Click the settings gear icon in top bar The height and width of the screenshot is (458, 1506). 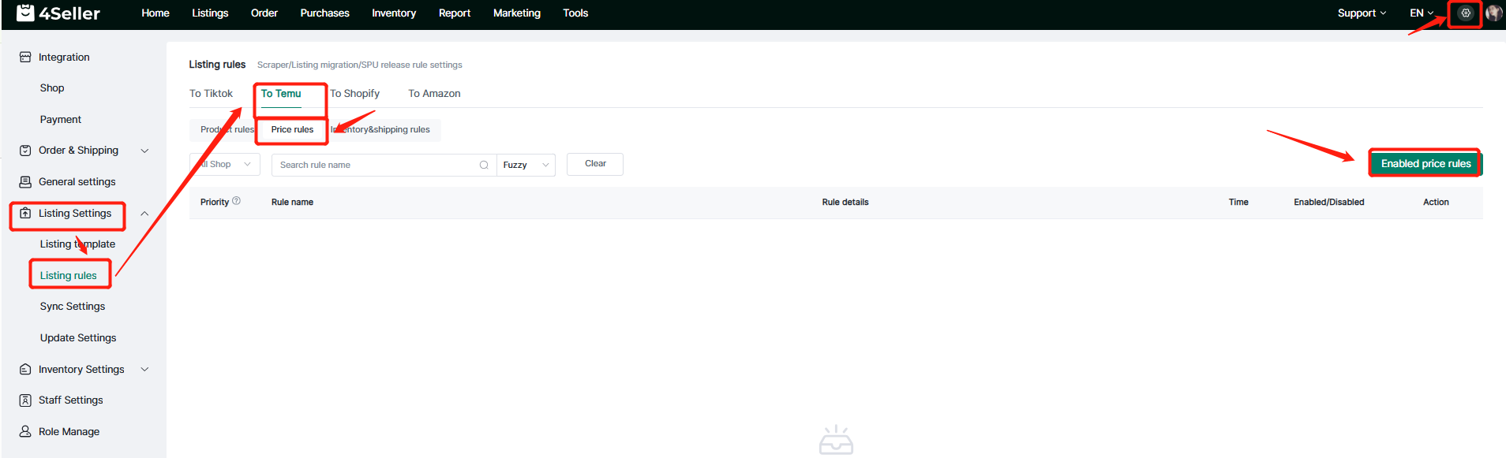click(x=1465, y=13)
